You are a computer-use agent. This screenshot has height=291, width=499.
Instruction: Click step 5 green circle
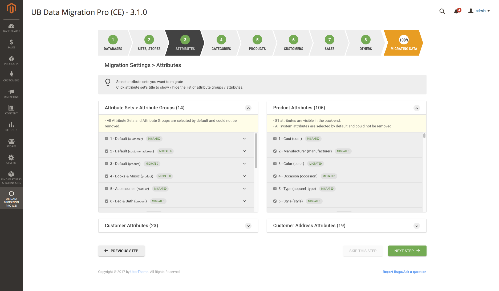(x=257, y=40)
